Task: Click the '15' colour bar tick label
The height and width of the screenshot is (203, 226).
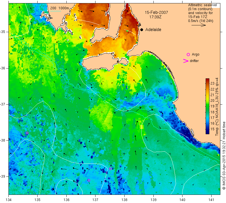Action: point(212,129)
